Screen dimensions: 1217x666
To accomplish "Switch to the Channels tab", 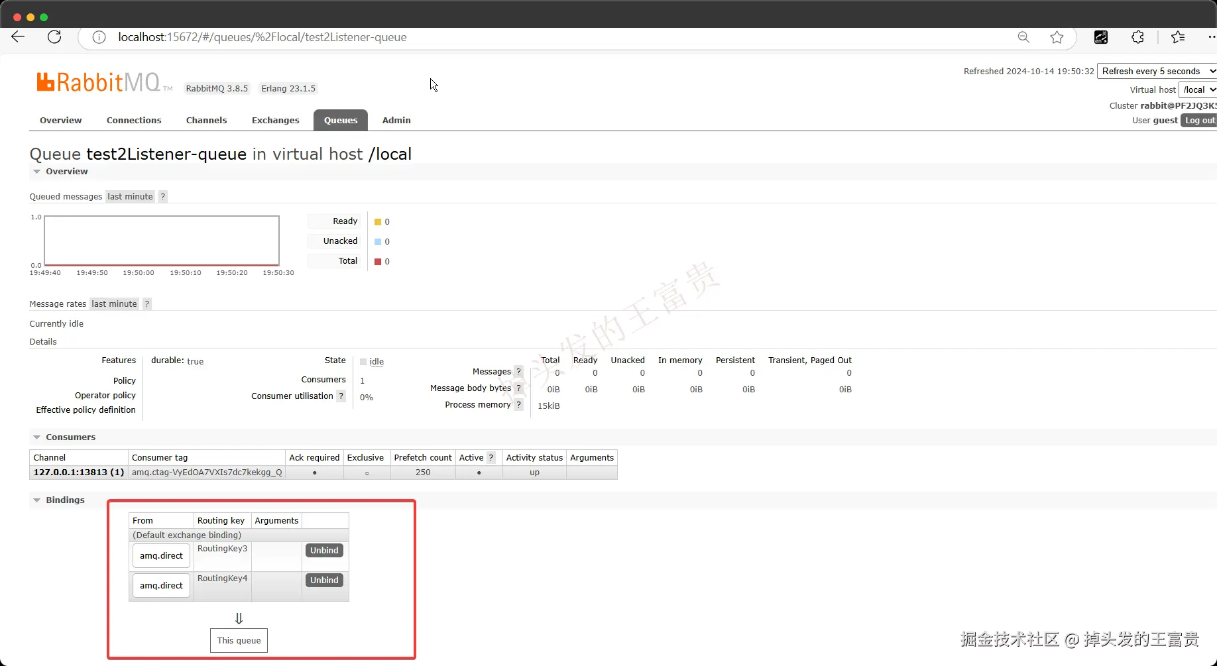I will coord(207,120).
